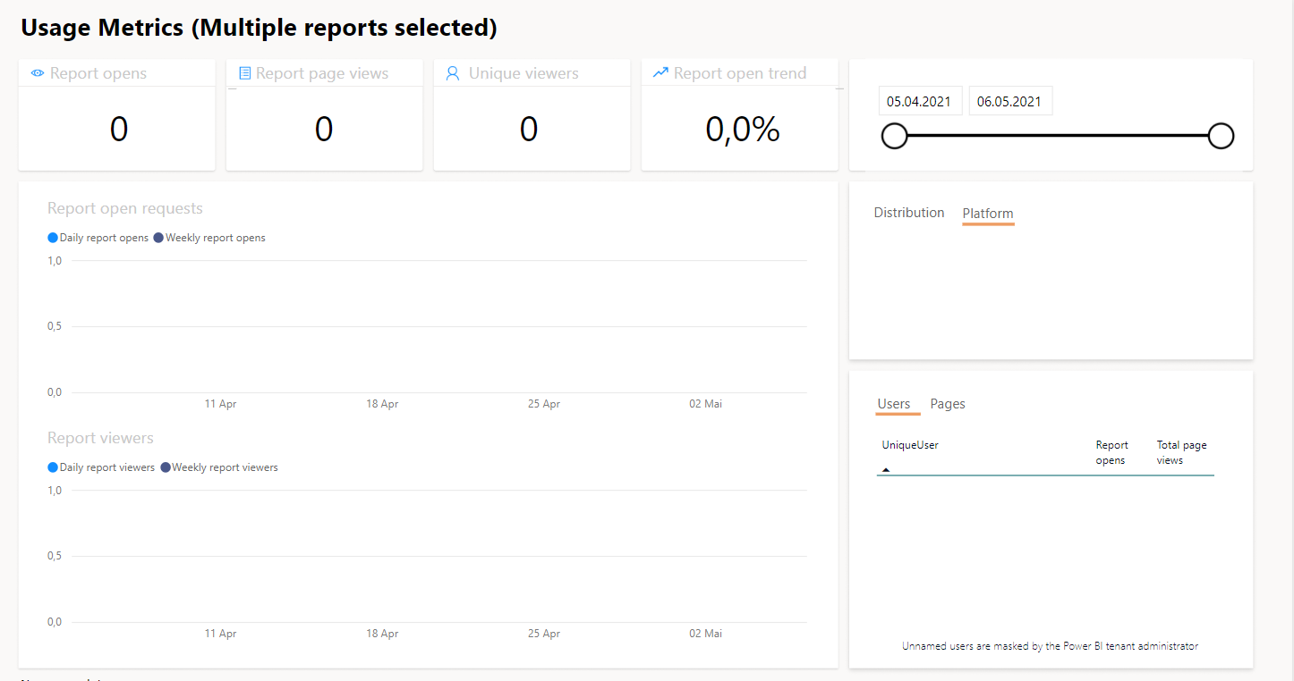
Task: Click the Unique viewers card title
Action: tap(524, 73)
